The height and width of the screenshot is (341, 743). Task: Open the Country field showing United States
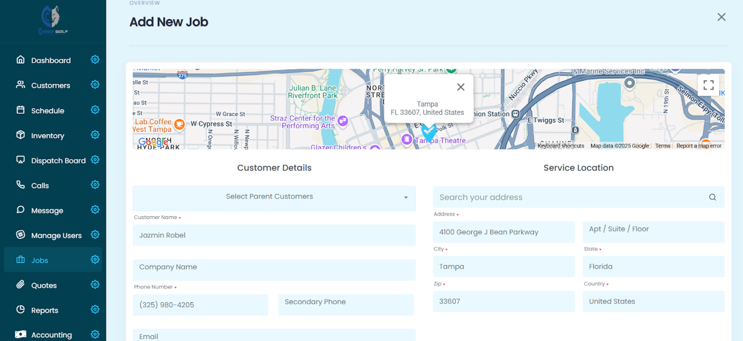[x=653, y=302]
